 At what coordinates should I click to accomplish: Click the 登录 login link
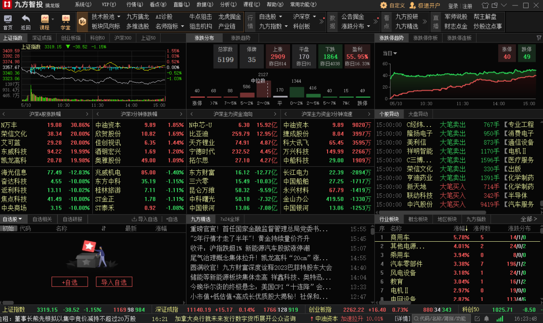(x=453, y=6)
